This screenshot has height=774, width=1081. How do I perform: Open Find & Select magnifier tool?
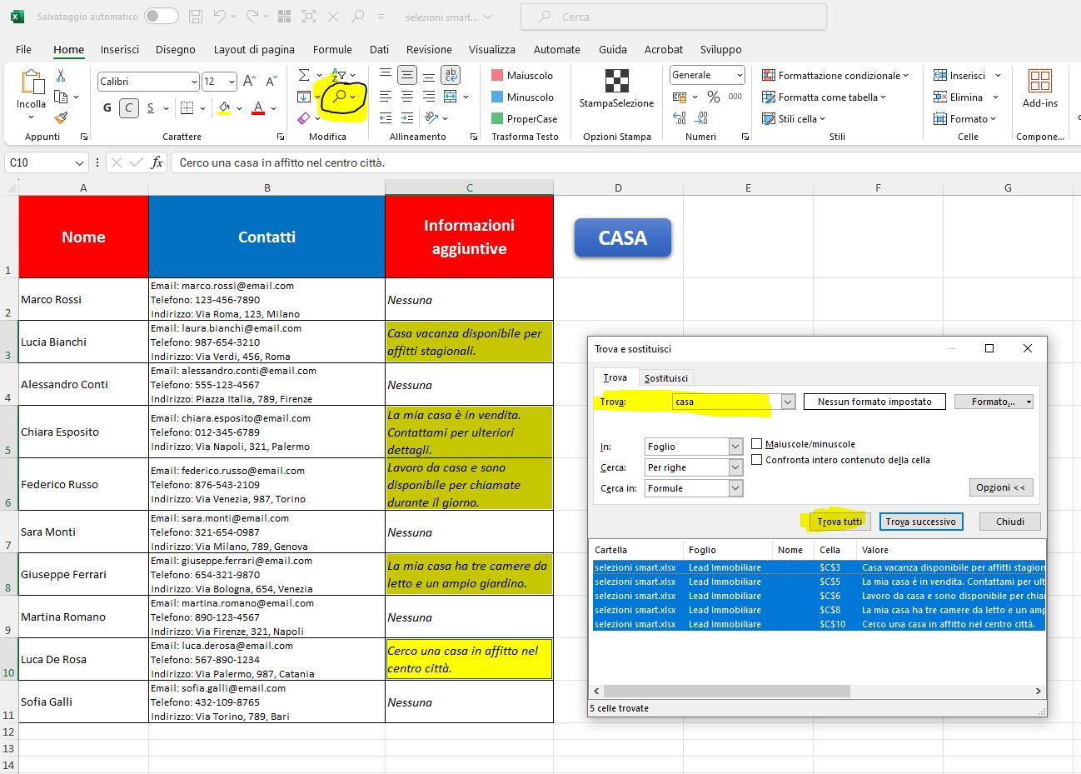(x=339, y=97)
